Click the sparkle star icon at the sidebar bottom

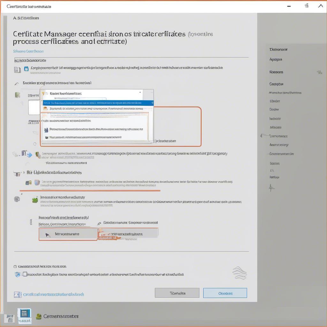coord(271,188)
